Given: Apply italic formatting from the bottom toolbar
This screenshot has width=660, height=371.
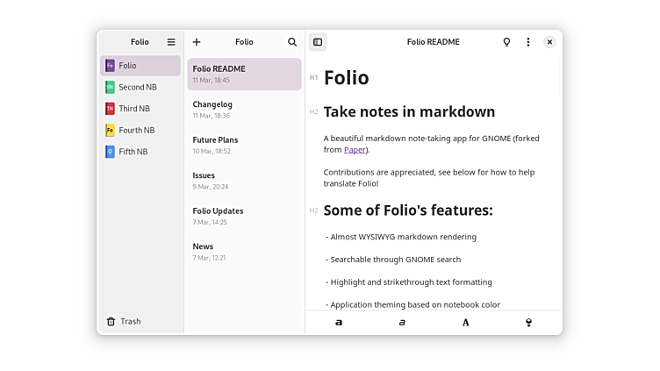Looking at the screenshot, I should tap(402, 323).
